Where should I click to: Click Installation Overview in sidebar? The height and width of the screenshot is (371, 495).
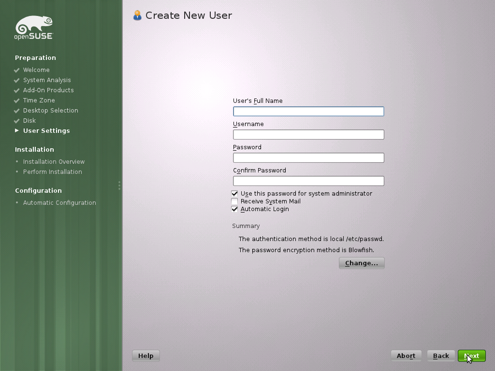(54, 161)
